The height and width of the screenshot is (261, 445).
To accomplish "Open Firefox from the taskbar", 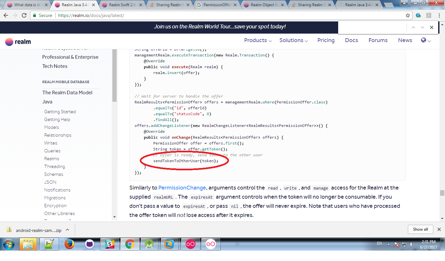I will tap(69, 244).
